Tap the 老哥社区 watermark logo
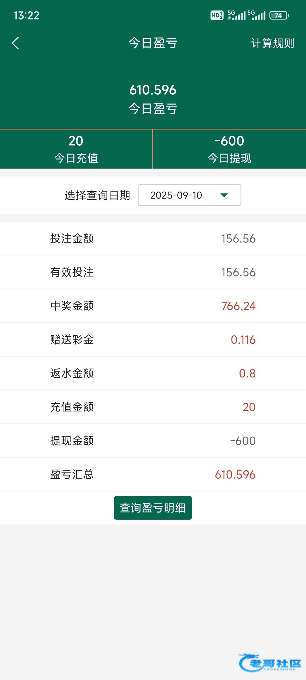This screenshot has height=680, width=306. tap(270, 662)
